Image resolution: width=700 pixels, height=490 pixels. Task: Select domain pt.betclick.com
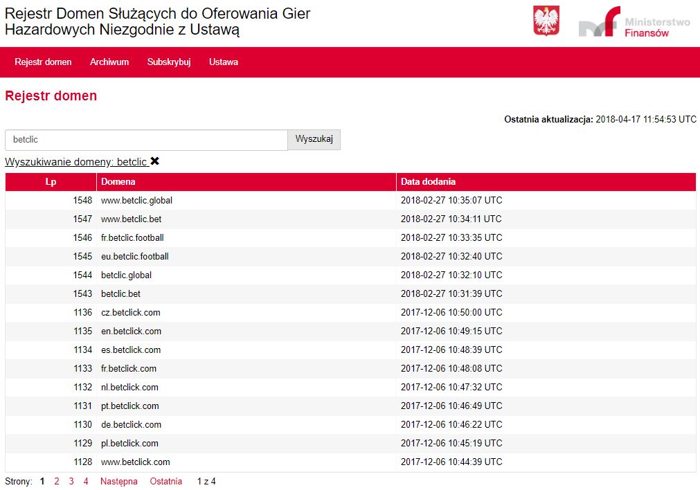[x=130, y=406]
